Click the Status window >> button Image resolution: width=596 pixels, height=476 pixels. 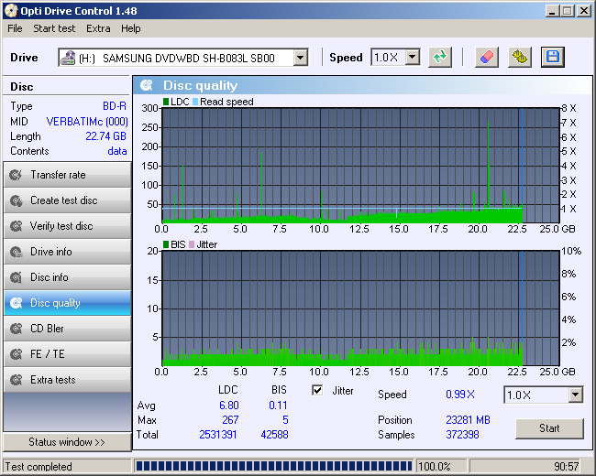pos(67,442)
